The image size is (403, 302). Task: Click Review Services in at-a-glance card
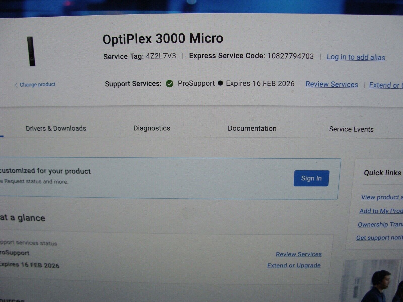299,254
